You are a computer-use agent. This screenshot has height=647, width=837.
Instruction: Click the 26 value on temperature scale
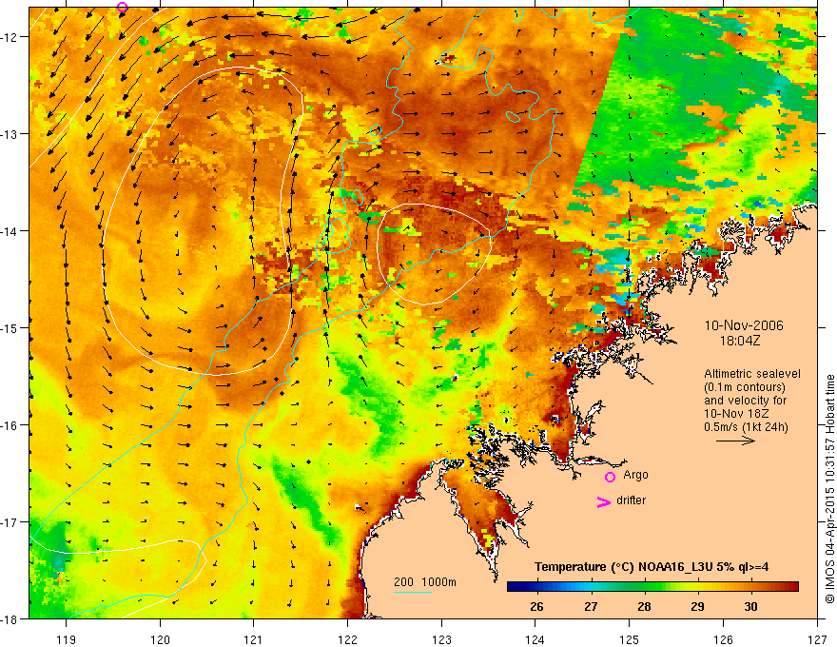click(x=537, y=607)
